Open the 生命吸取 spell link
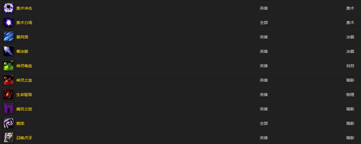 (x=24, y=95)
